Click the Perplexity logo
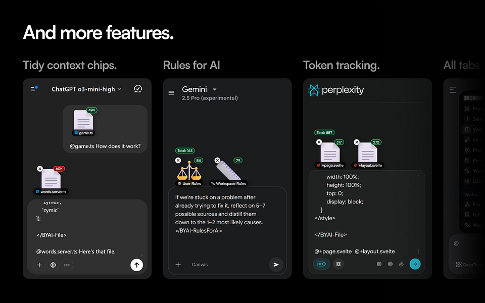This screenshot has height=303, width=485. click(336, 90)
